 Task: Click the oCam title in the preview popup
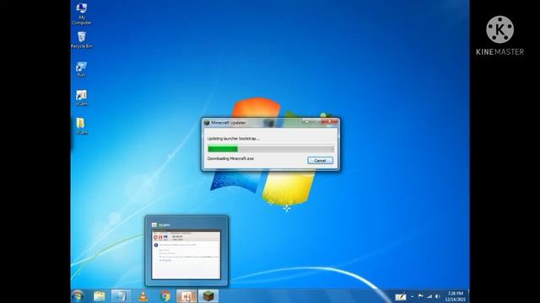point(164,225)
